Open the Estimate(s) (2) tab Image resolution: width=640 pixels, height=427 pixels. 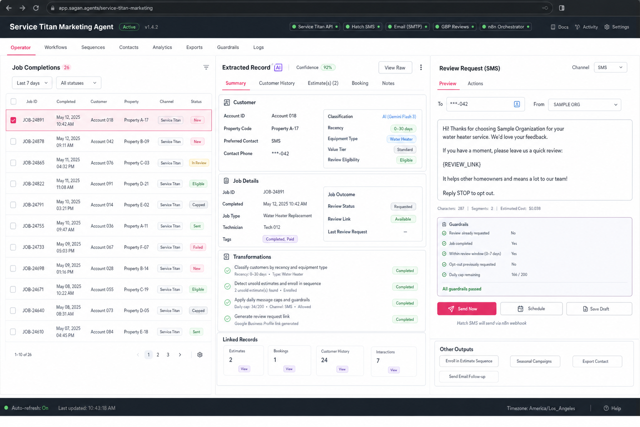323,83
